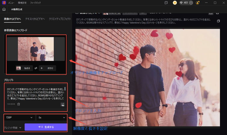Image resolution: width=227 pixels, height=135 pixels.
Task: Open the 5s duration dropdown
Action: [52, 118]
